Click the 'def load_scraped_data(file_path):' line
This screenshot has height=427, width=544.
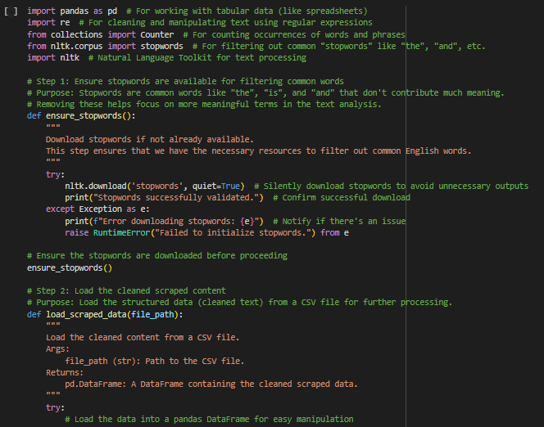(105, 314)
